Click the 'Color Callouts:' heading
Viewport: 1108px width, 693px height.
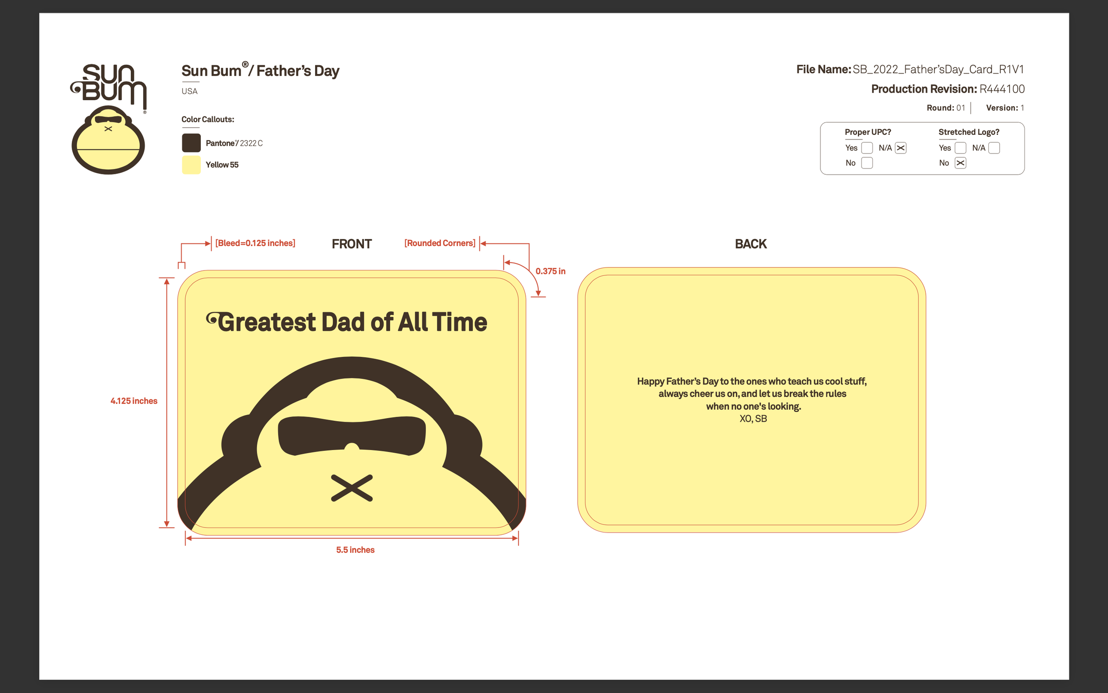[x=207, y=119]
